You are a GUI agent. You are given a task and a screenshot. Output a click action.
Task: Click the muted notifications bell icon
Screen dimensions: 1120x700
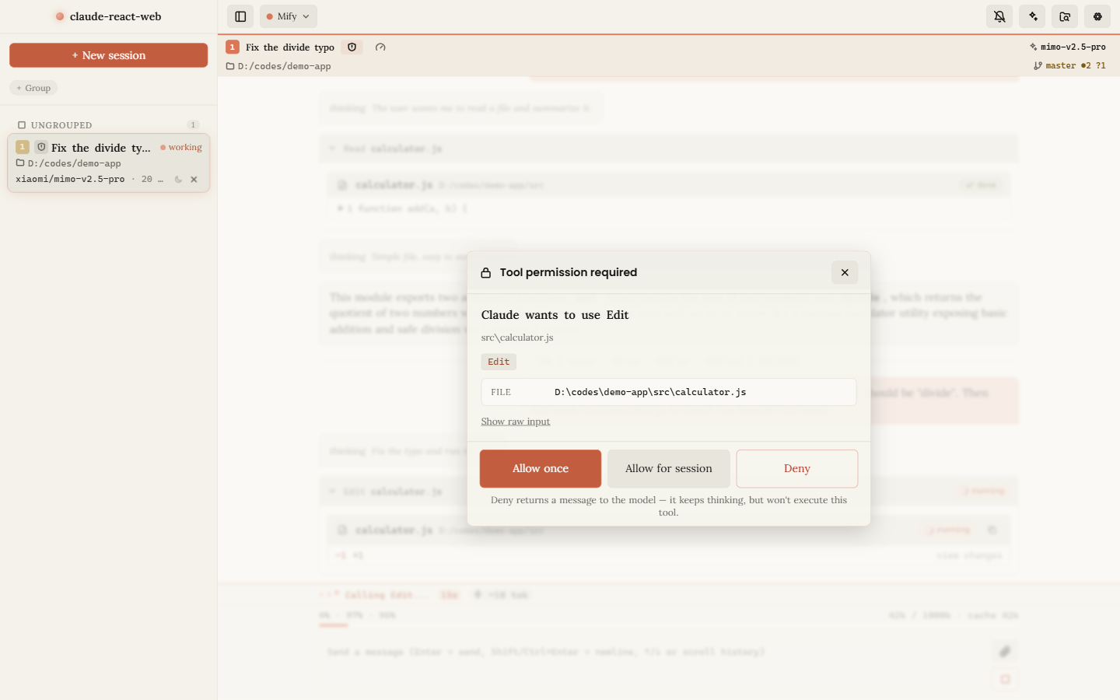pyautogui.click(x=999, y=16)
